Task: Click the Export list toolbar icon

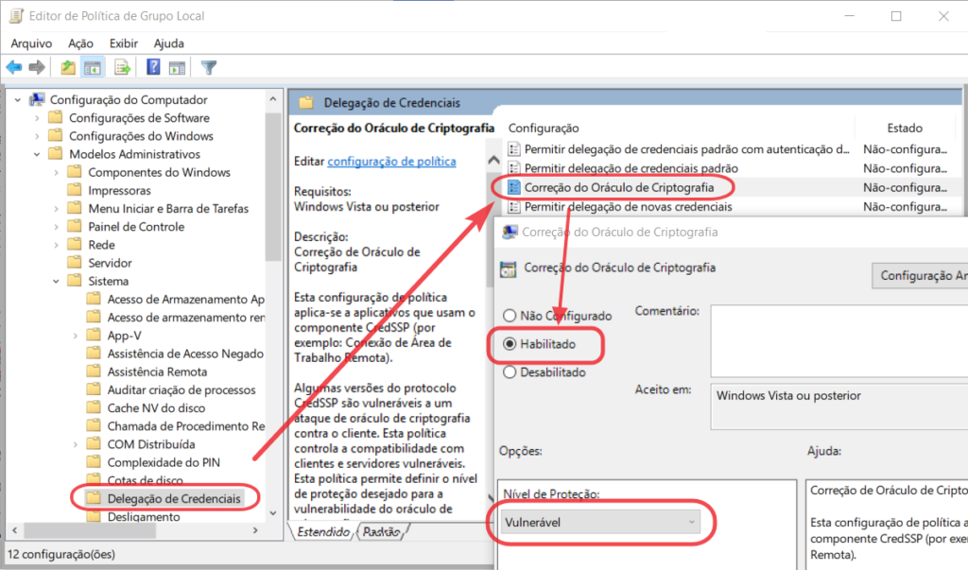Action: coord(122,67)
